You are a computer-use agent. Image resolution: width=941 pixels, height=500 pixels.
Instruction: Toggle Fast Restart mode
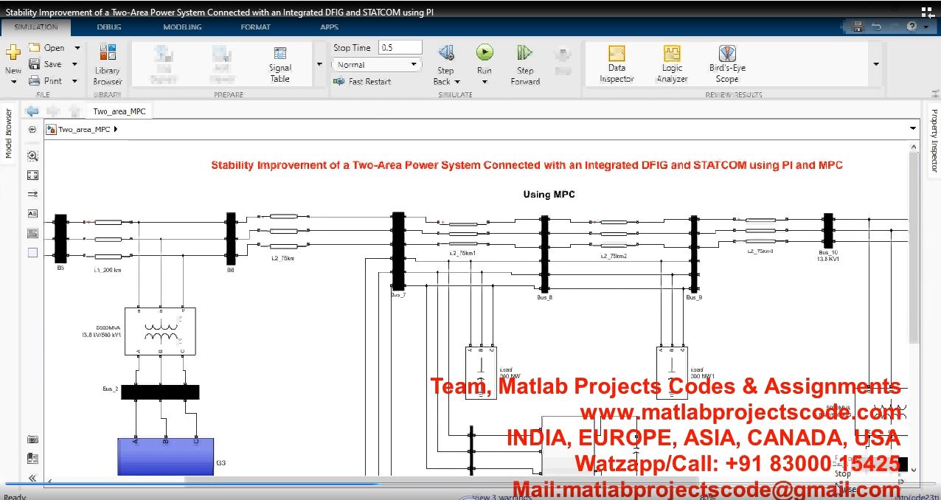click(362, 81)
